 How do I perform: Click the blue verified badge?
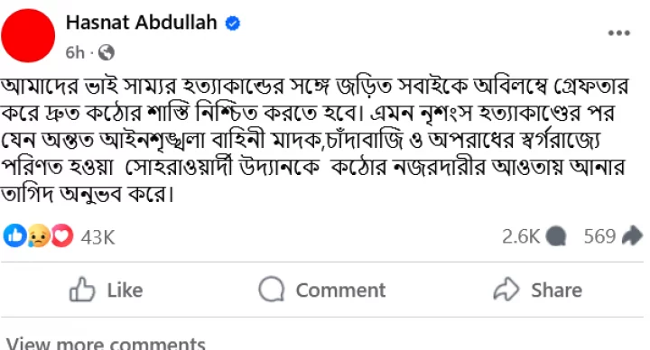pyautogui.click(x=233, y=23)
